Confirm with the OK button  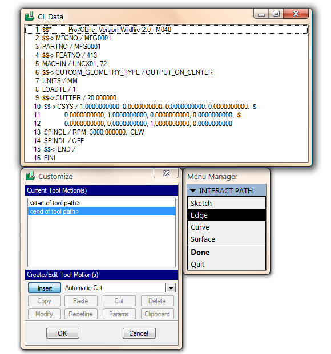[63, 333]
